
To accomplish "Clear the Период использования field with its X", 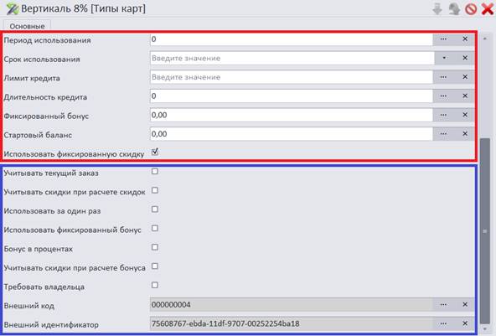I will 465,39.
